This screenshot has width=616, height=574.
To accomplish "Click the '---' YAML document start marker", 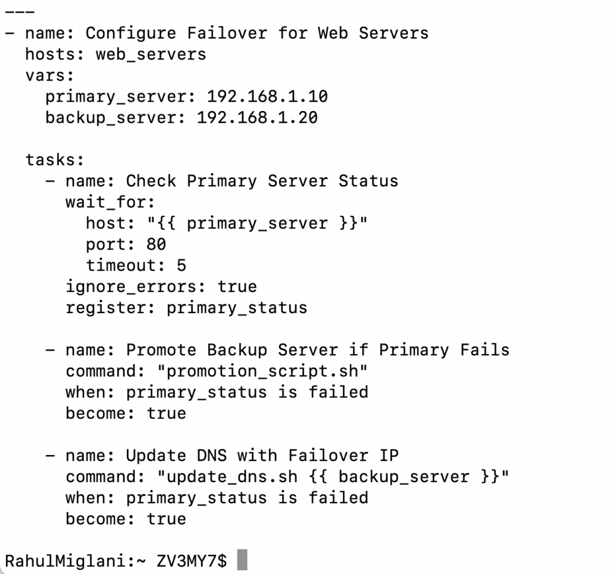I will pos(20,11).
